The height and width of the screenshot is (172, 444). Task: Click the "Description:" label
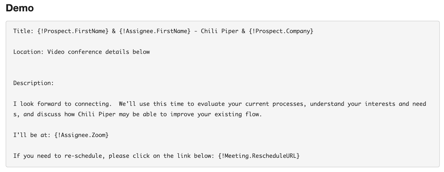pyautogui.click(x=34, y=83)
